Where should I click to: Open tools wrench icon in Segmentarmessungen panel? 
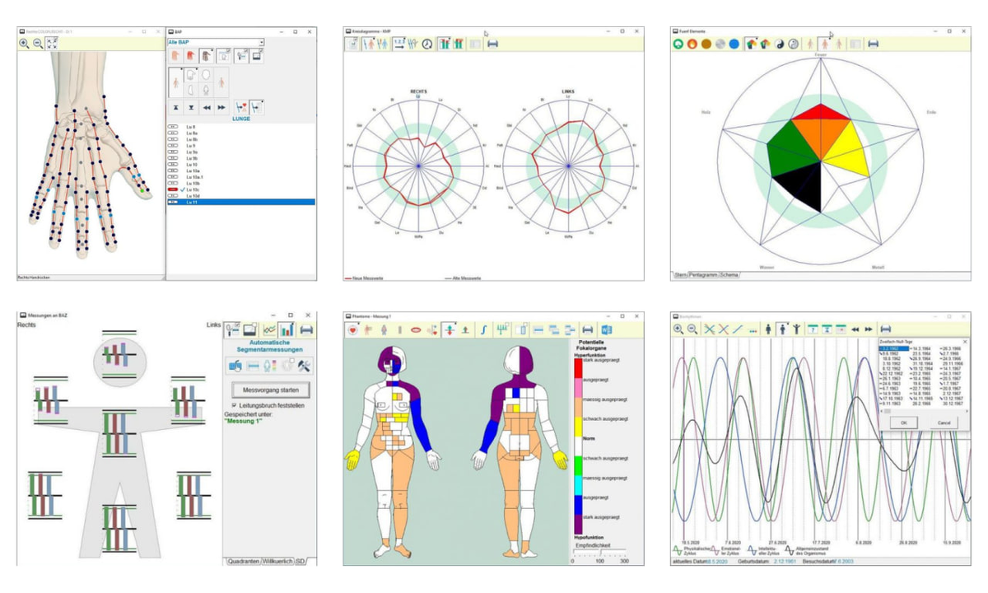304,366
